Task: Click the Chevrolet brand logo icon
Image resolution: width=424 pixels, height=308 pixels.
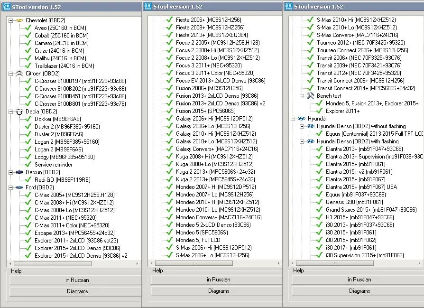Action: 19,20
